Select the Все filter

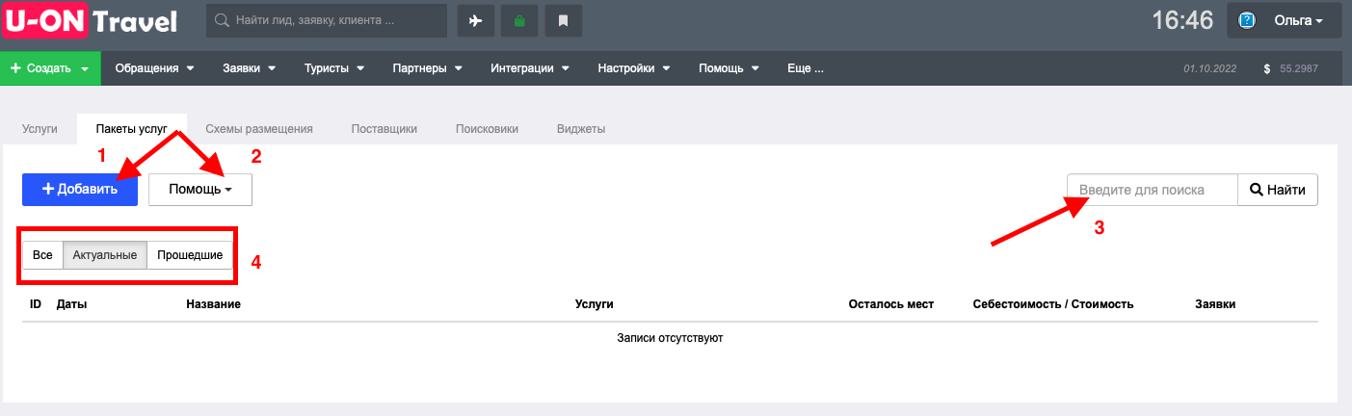pyautogui.click(x=42, y=255)
